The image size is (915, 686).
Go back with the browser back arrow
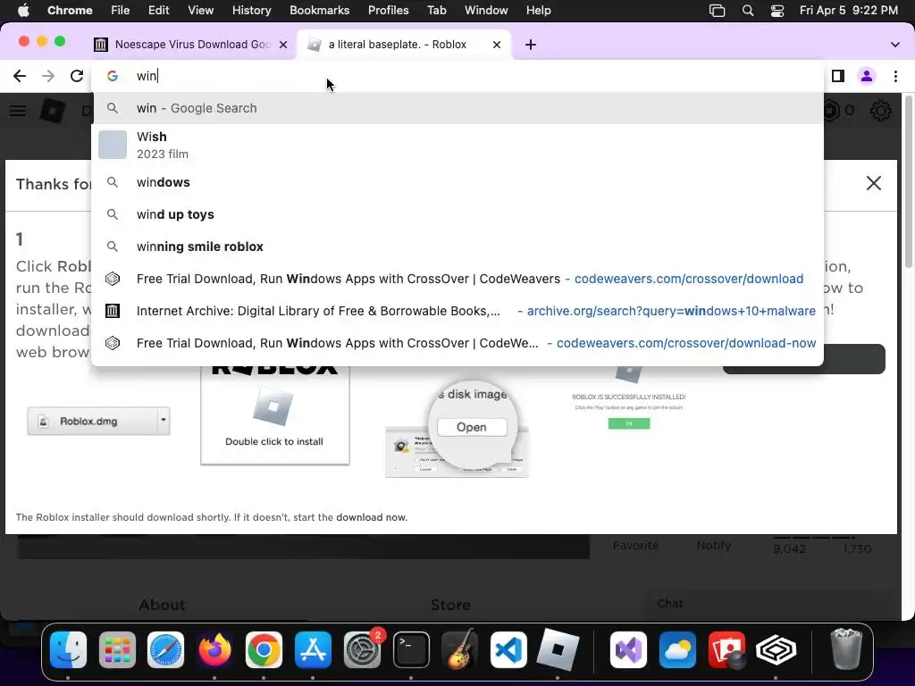click(x=20, y=76)
